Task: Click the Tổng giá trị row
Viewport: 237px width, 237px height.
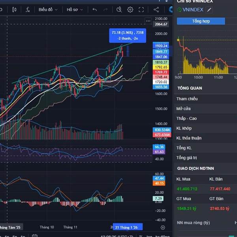Action: [205, 158]
